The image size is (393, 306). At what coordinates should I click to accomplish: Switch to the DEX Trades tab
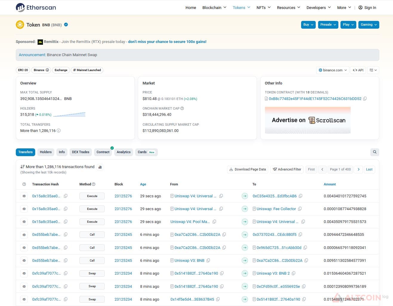pyautogui.click(x=81, y=152)
